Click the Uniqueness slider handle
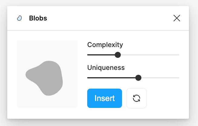The image size is (198, 126). [x=138, y=78]
